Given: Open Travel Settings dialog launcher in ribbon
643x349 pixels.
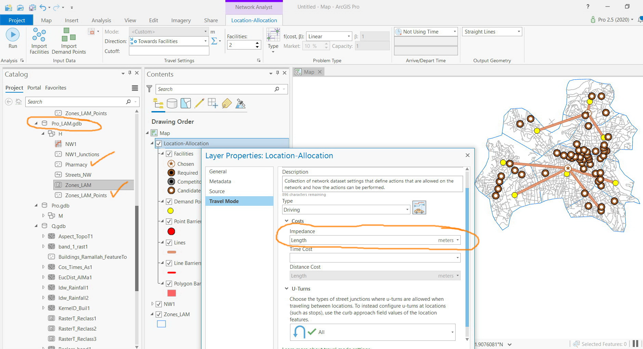Looking at the screenshot, I should (x=259, y=61).
